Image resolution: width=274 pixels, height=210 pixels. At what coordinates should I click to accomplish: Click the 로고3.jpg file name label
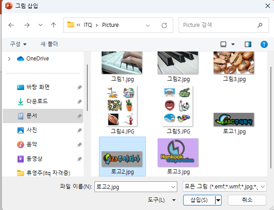(x=178, y=172)
